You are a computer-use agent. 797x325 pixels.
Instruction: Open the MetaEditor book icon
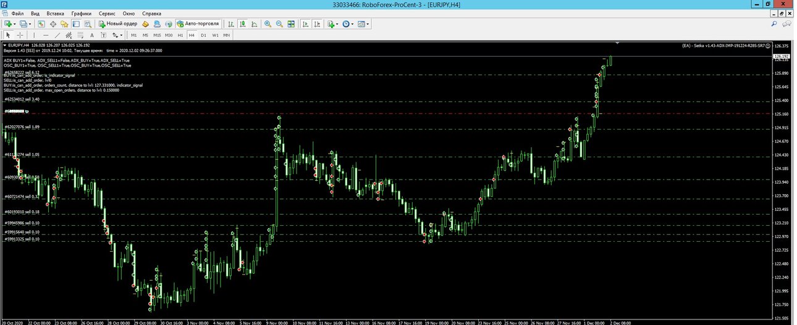click(145, 24)
